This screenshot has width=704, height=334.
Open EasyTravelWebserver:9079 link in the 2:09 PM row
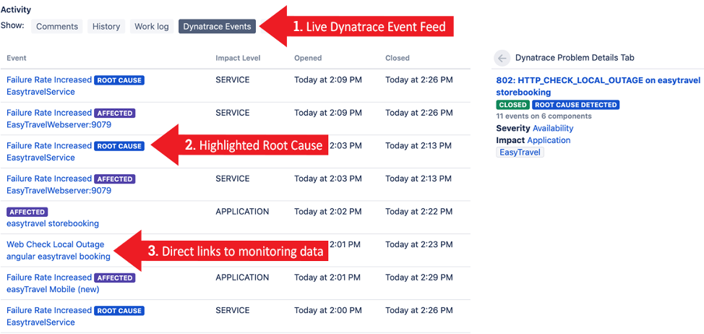click(59, 124)
